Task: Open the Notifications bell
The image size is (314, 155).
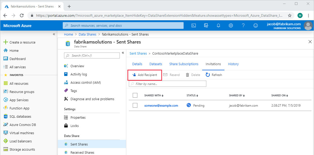Action: coord(218,25)
